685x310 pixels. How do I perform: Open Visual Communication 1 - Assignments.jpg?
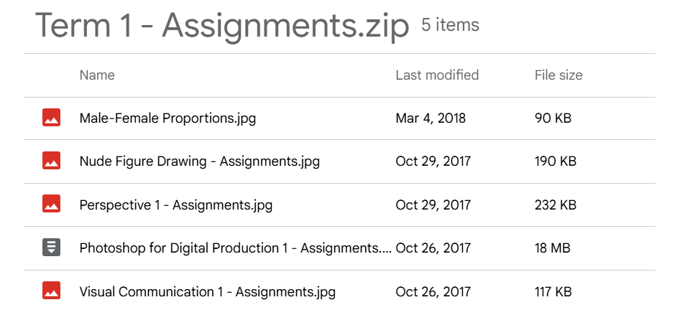(208, 291)
